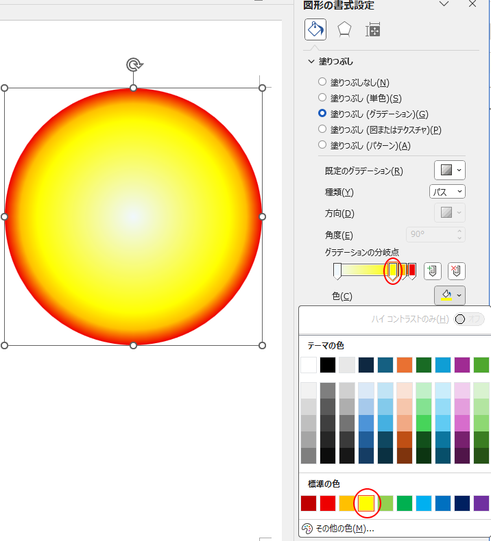This screenshot has height=541, width=491.
Task: Open the 色(C) color picker dropdown
Action: tap(450, 295)
